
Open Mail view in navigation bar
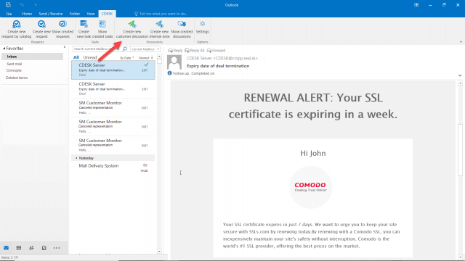7,248
